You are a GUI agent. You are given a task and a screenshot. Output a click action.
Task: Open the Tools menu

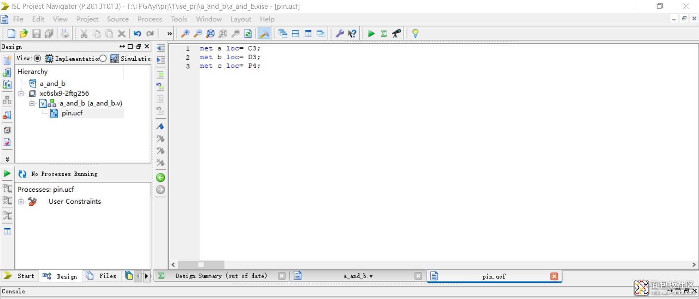pos(179,19)
